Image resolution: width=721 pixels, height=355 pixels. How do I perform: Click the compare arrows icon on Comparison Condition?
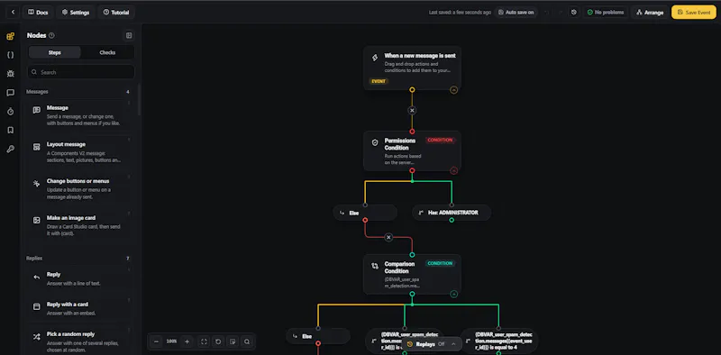[x=375, y=266]
